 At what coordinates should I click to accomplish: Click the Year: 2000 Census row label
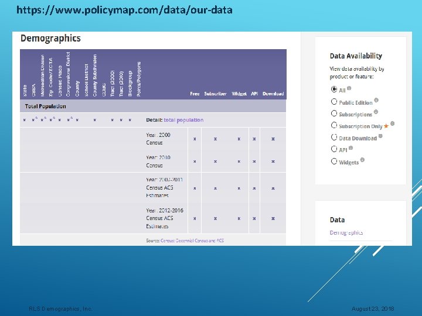click(x=158, y=139)
